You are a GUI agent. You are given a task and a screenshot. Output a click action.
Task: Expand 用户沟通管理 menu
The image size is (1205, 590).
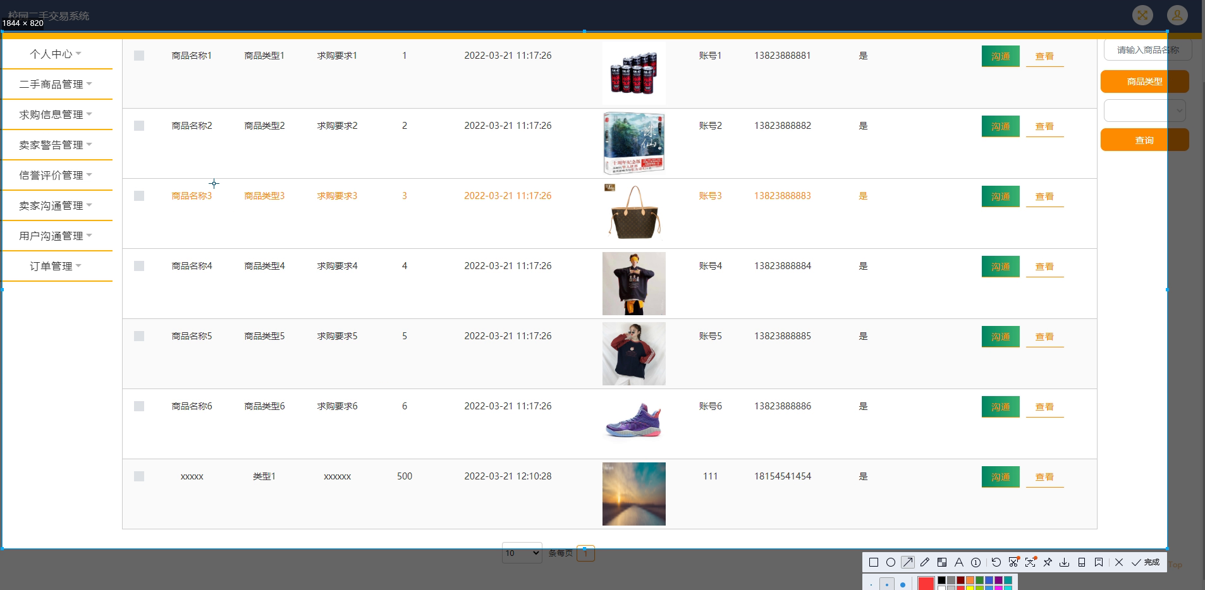point(56,236)
